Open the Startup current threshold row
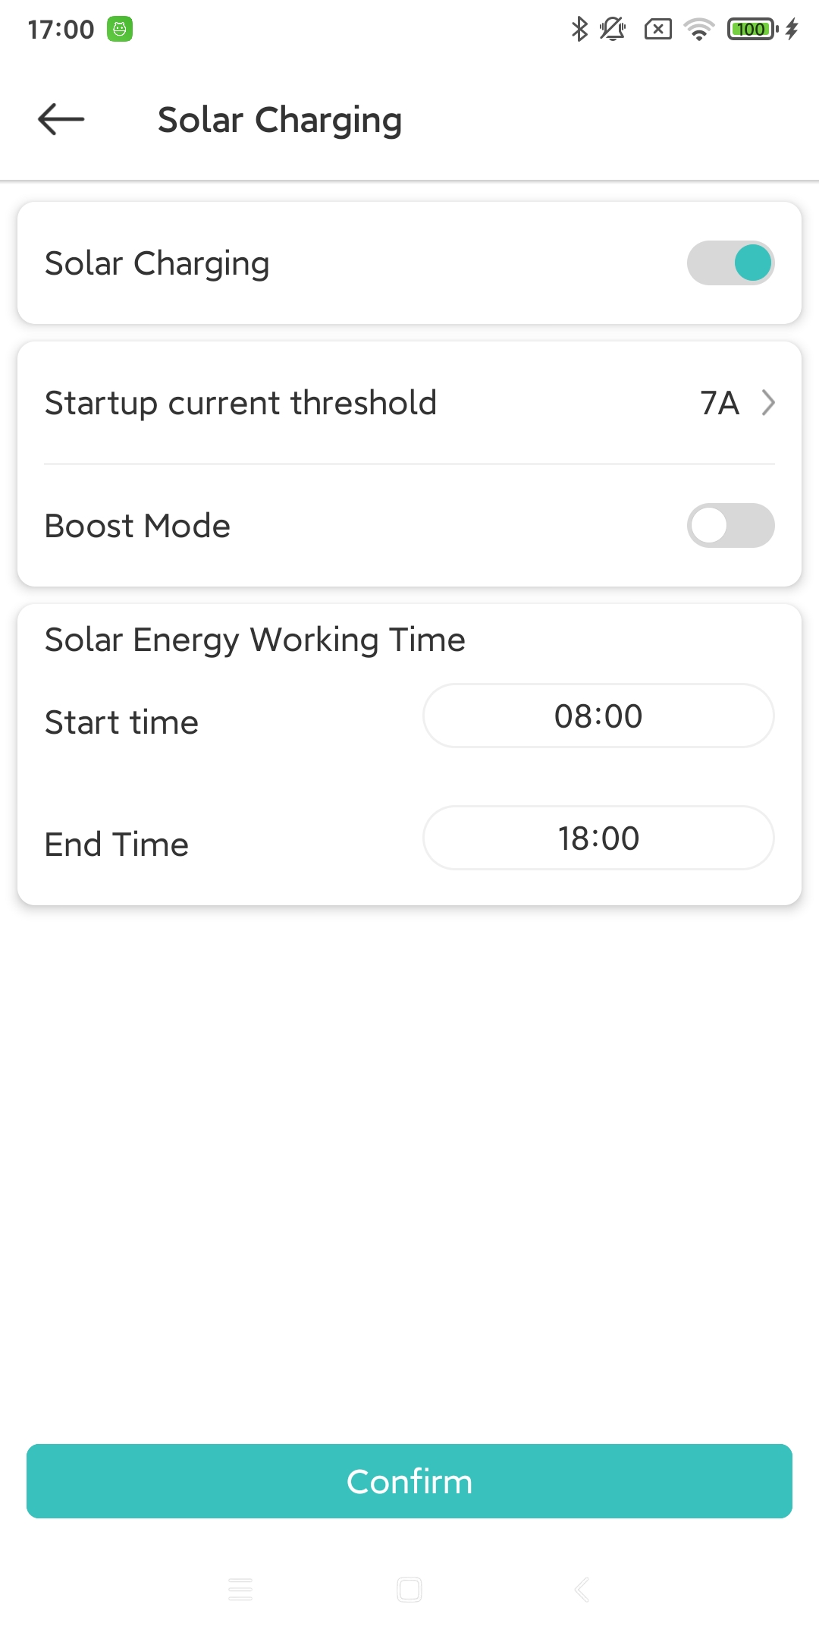 (241, 403)
